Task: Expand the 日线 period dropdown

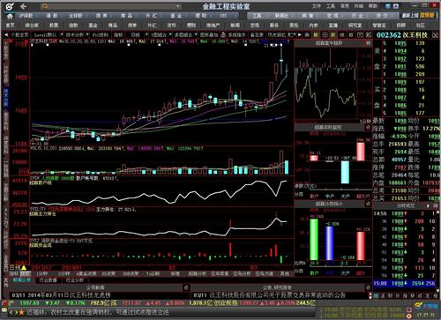Action: coord(146,34)
